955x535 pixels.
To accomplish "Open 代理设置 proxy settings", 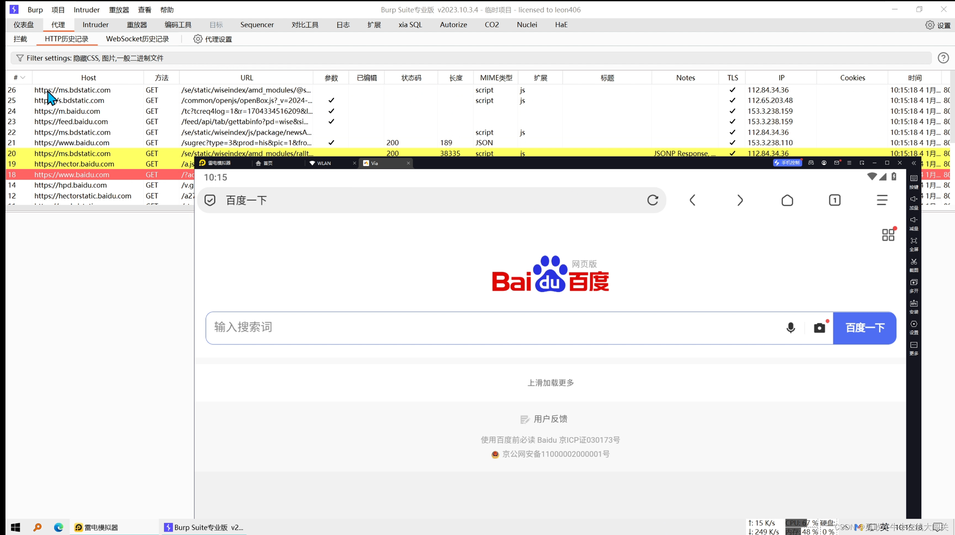I will tap(213, 39).
